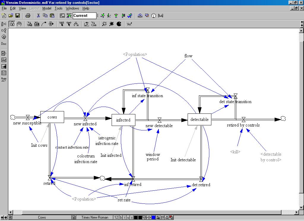The width and height of the screenshot is (304, 221).
Task: Toggle bold text in status bar
Action: coord(121,217)
